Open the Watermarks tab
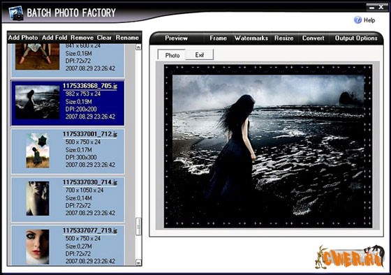Screen dimensions: 391x275 (251, 38)
